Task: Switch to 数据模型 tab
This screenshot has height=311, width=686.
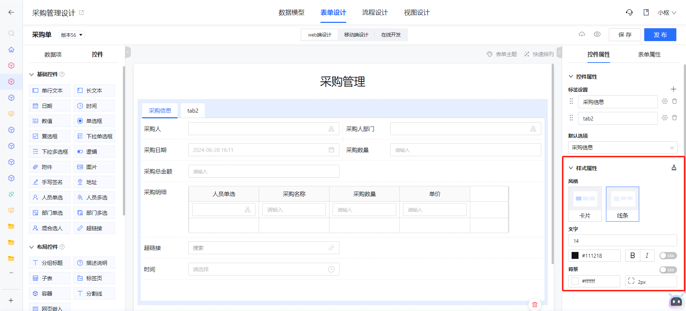Action: (292, 13)
